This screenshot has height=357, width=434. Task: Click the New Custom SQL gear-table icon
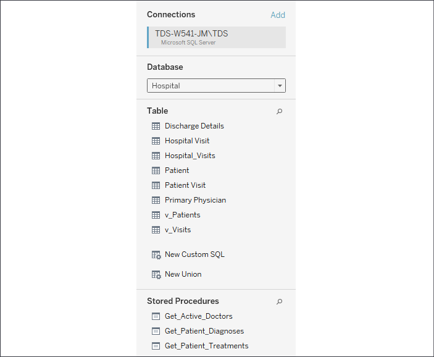(x=156, y=255)
